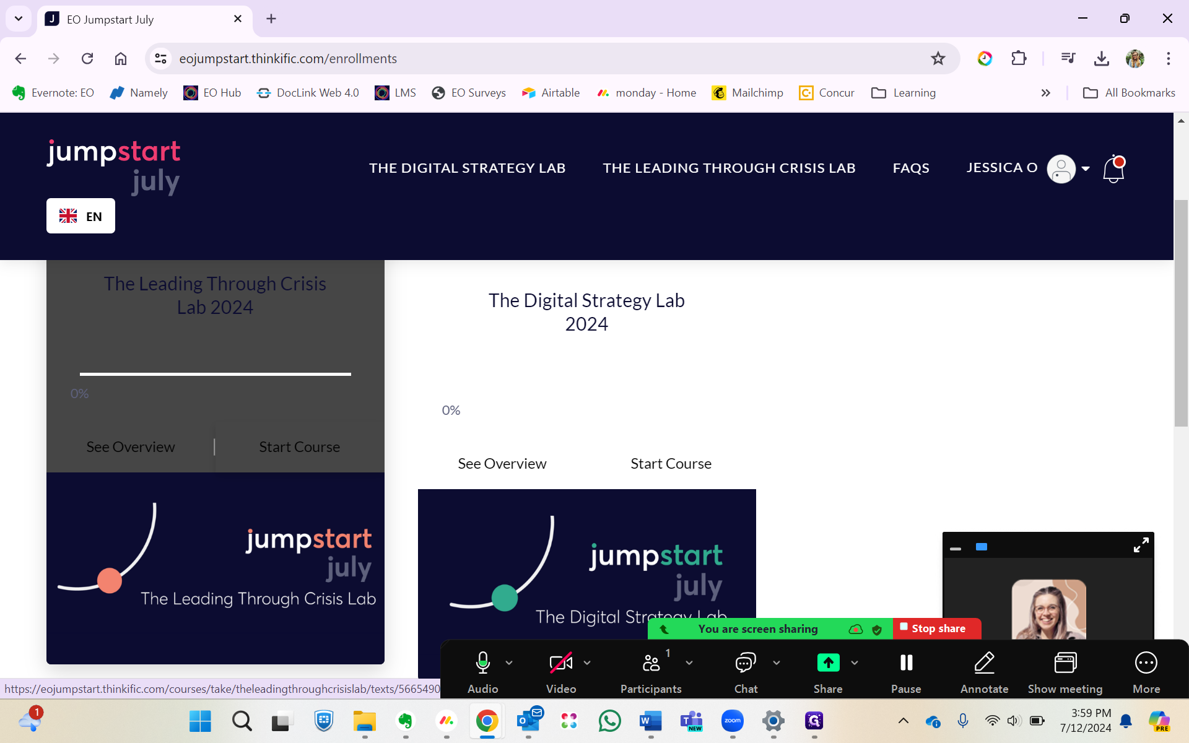Expand the Zoom video thumbnail to full size

[x=1141, y=545]
